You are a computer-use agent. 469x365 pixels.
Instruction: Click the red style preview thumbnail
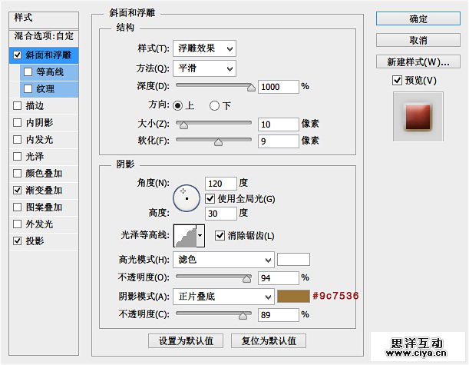(418, 117)
